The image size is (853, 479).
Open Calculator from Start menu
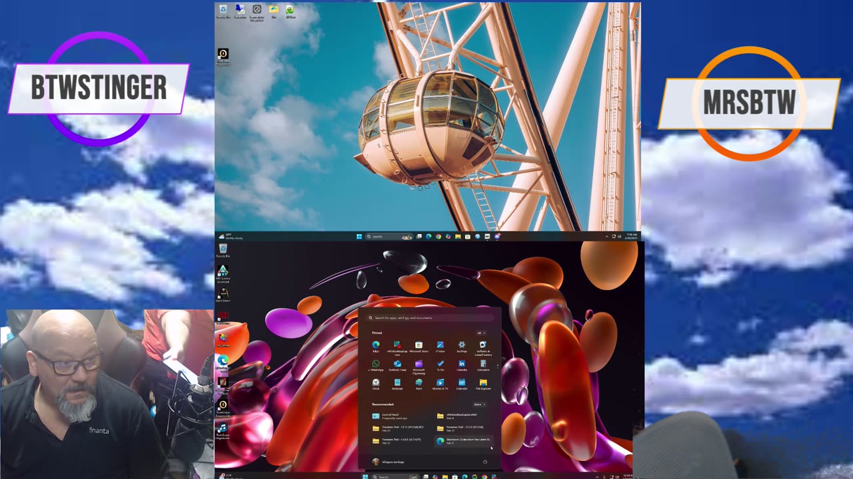[483, 365]
